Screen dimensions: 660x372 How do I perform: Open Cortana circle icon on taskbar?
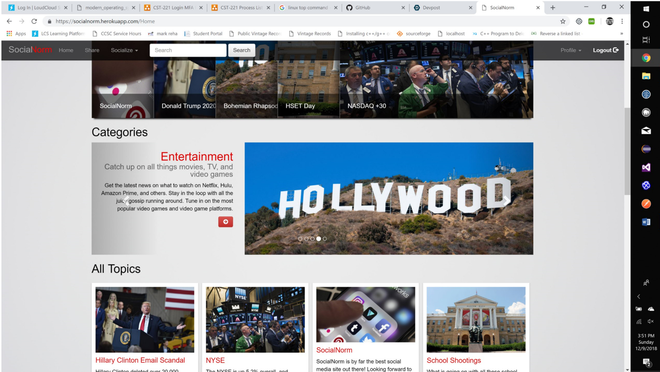click(x=646, y=24)
